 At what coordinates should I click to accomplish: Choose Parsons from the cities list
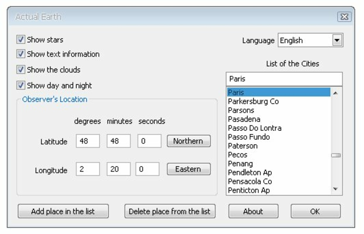coord(279,110)
